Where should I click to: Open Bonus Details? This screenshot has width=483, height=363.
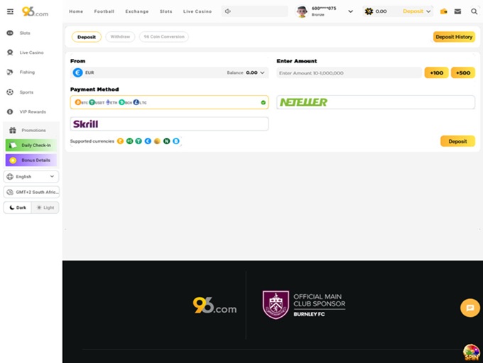(x=31, y=161)
